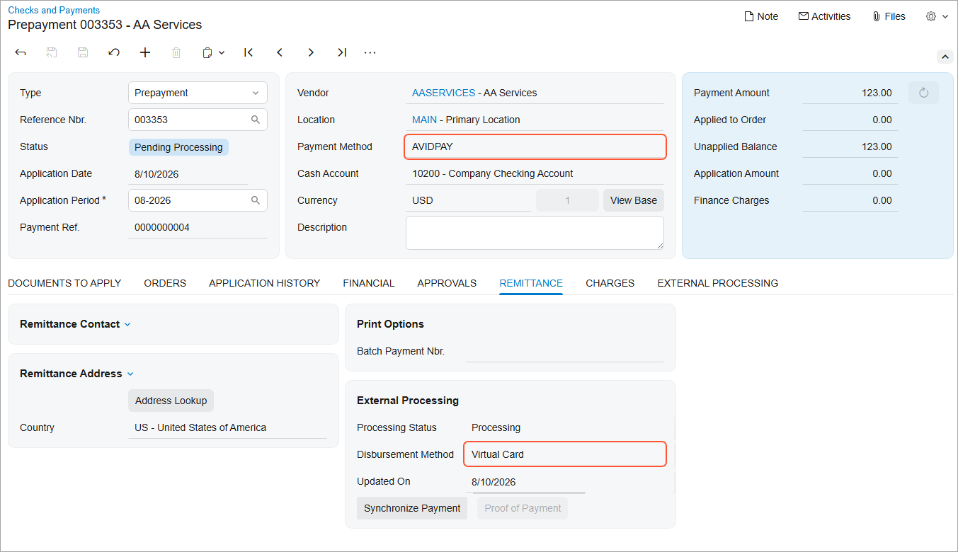
Task: Click the save and close toolbar icon
Action: pos(52,52)
